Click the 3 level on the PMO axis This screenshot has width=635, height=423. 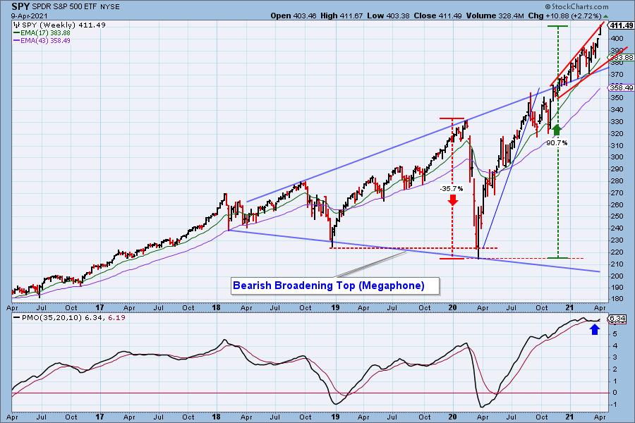pyautogui.click(x=615, y=357)
